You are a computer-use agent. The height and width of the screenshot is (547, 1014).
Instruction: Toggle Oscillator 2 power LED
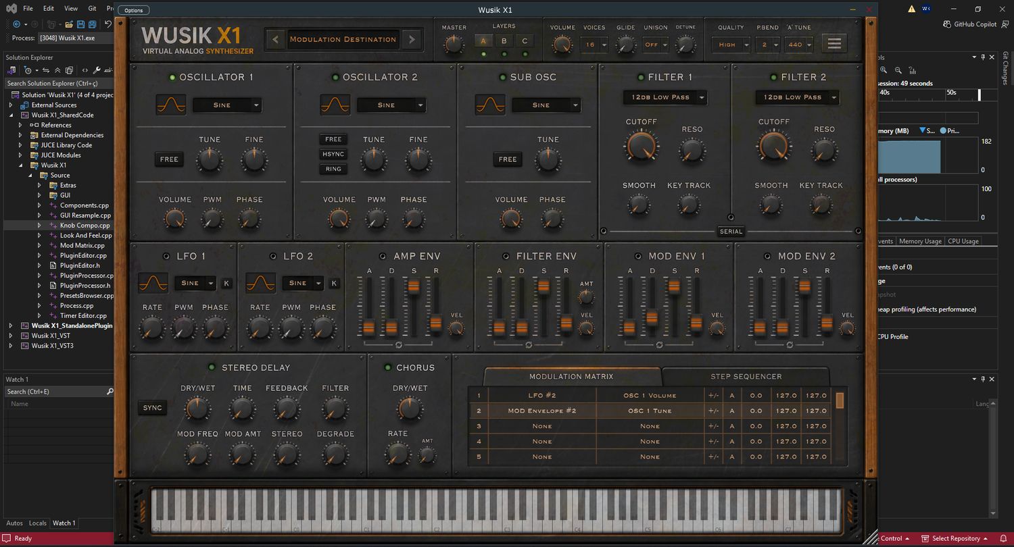[x=336, y=77]
